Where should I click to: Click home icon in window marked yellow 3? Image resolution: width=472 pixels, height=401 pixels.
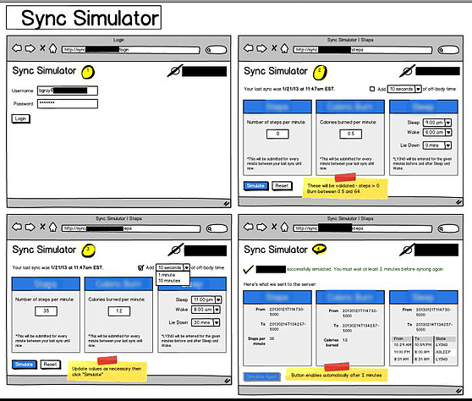click(x=53, y=227)
